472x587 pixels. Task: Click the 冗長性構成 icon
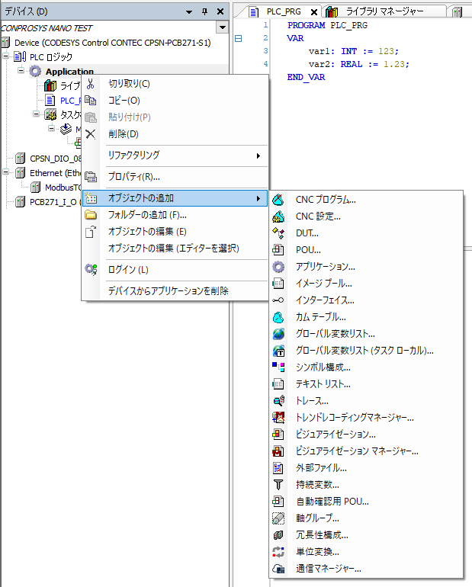point(278,535)
